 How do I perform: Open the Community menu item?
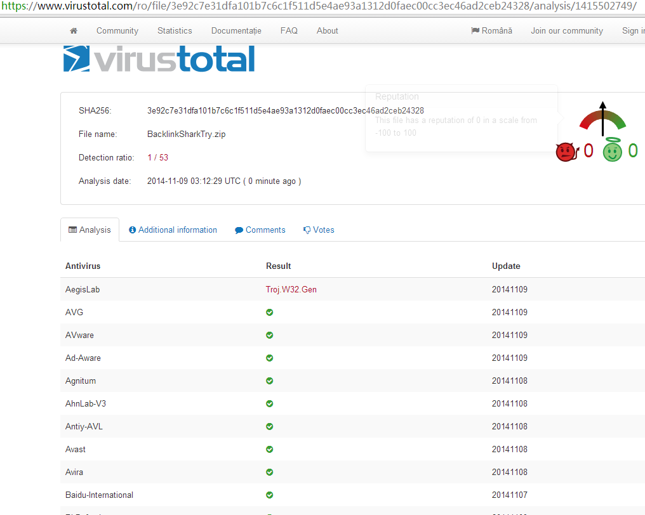click(117, 31)
